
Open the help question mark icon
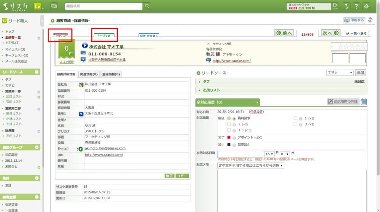[x=356, y=6]
